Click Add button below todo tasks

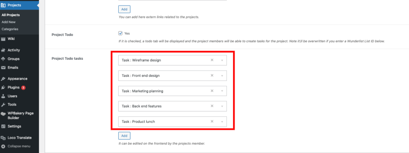click(124, 136)
